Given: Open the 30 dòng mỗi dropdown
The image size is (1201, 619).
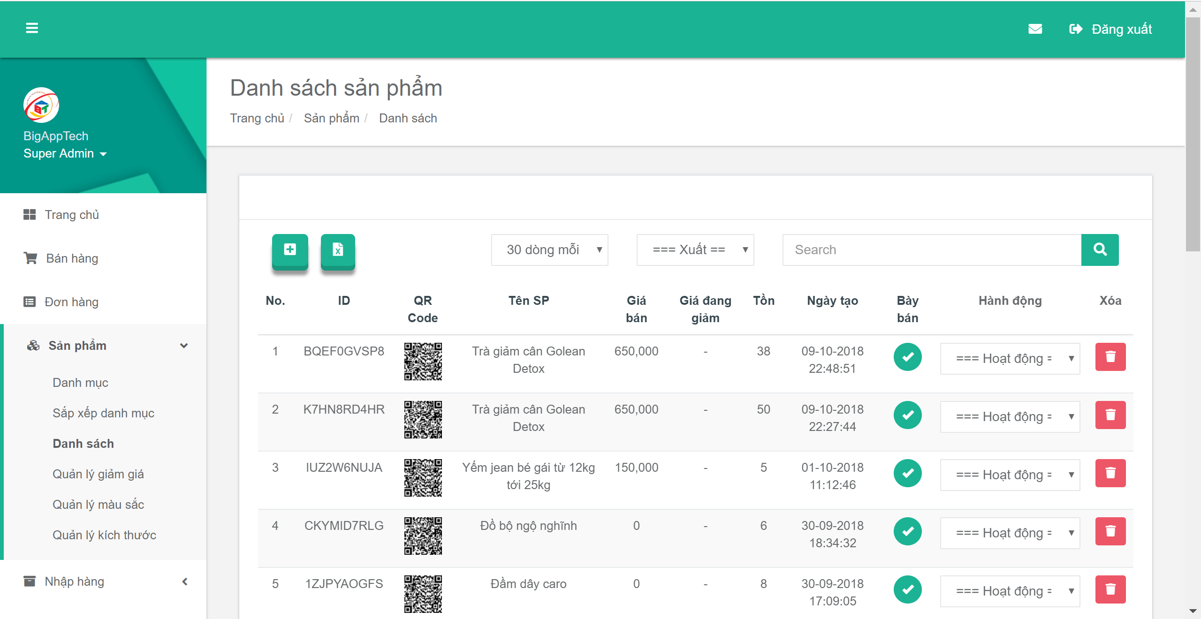Looking at the screenshot, I should 549,249.
